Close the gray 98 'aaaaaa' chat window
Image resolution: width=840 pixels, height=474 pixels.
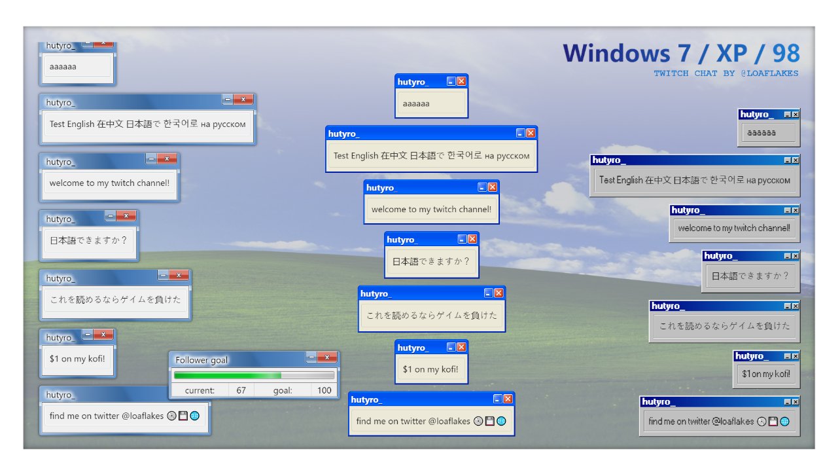point(796,115)
